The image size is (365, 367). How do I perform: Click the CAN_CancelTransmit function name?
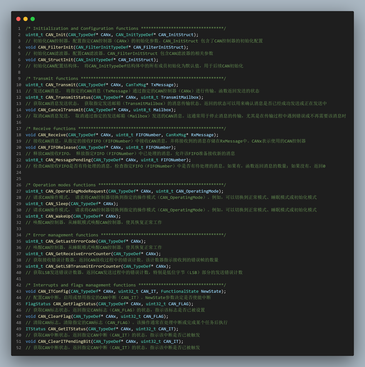pos(60,110)
